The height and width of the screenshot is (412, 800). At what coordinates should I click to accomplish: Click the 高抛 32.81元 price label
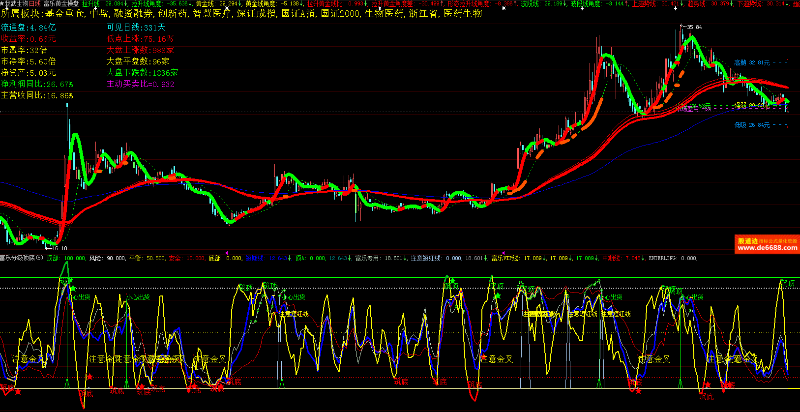pyautogui.click(x=752, y=63)
